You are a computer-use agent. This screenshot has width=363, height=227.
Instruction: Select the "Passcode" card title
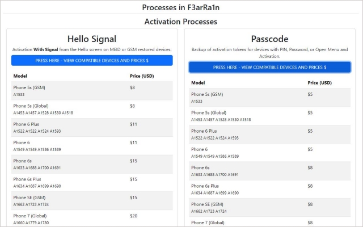269,39
